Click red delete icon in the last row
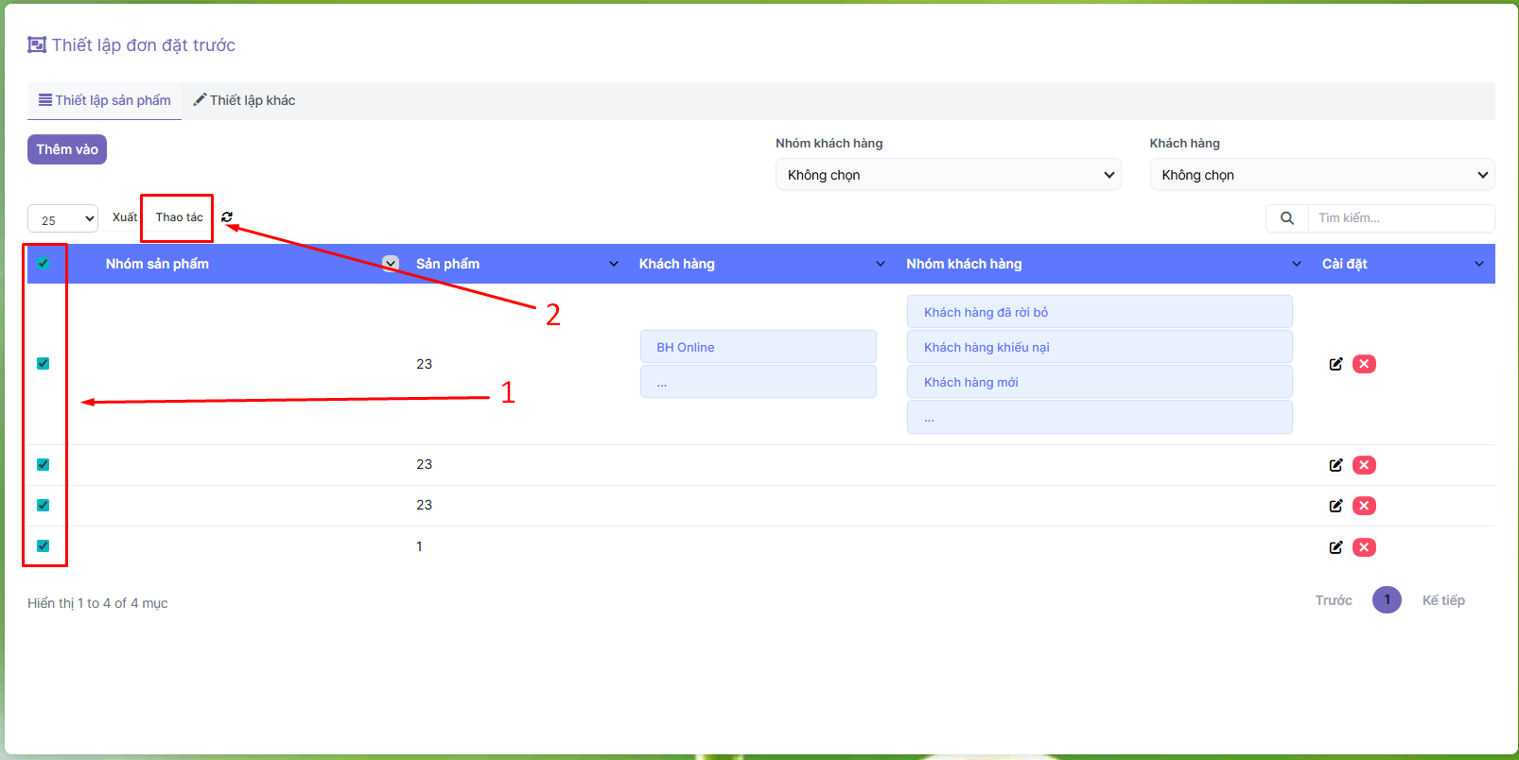 click(1364, 547)
